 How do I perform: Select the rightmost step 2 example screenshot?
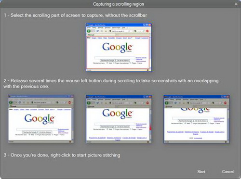click(x=197, y=119)
